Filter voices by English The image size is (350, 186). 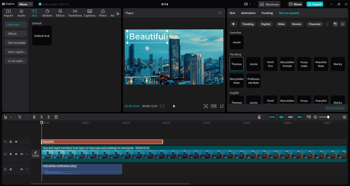coord(266,24)
